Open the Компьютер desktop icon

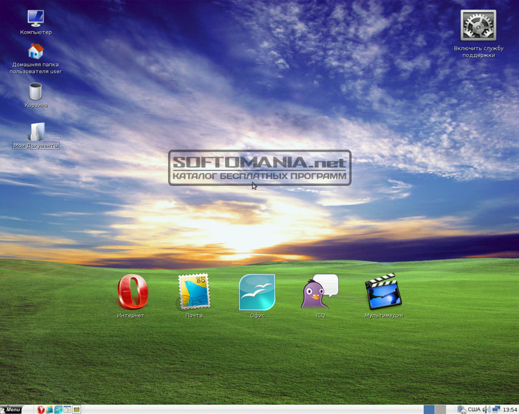point(36,18)
